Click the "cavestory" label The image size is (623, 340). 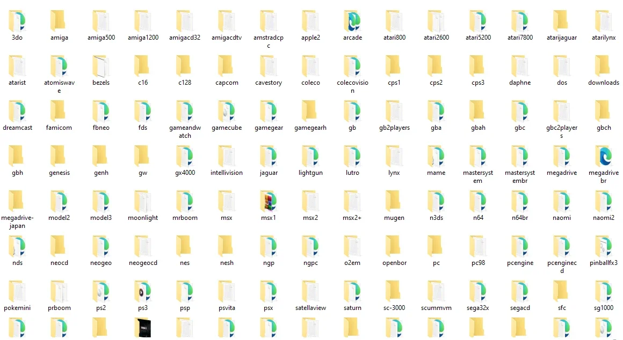pyautogui.click(x=269, y=83)
